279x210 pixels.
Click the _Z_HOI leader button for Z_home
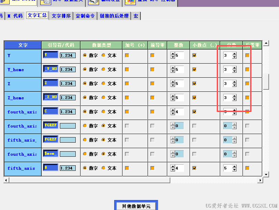[51, 97]
